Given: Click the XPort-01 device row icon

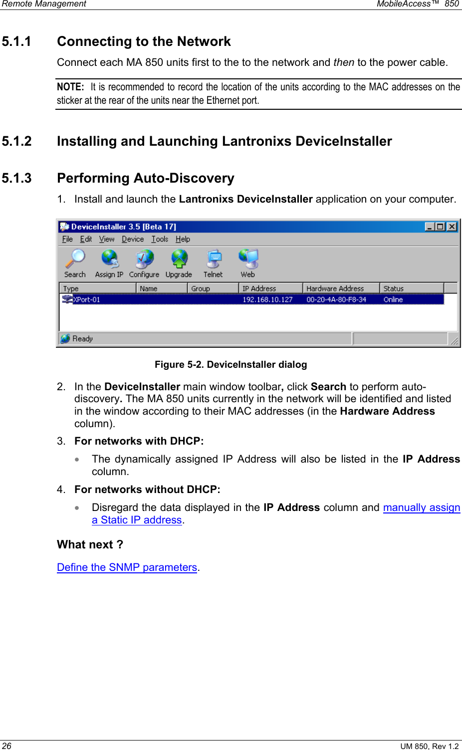Looking at the screenshot, I should coord(67,299).
